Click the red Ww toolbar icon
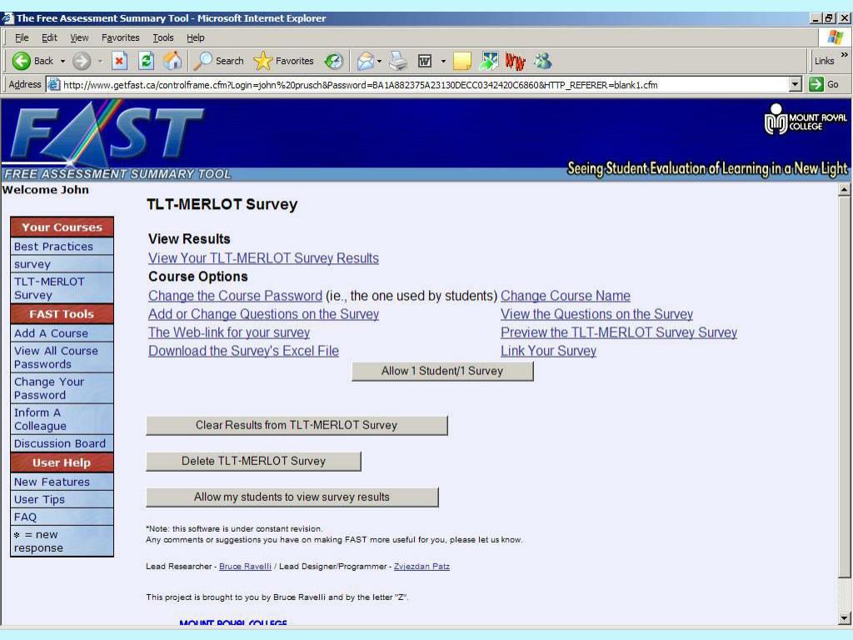853x640 pixels. click(515, 61)
